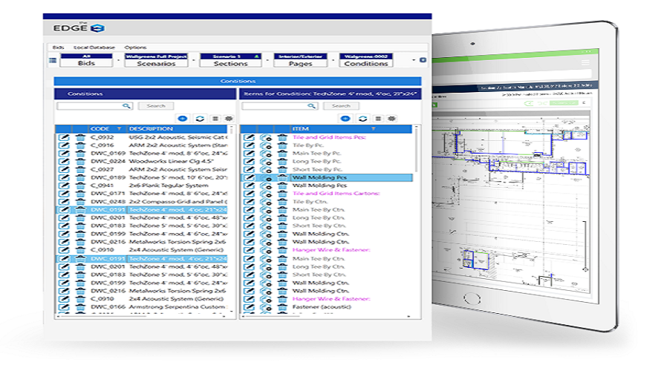Expand the dropdown arrow after Scenarios
Screen dimensions: 661x371
pos(194,60)
